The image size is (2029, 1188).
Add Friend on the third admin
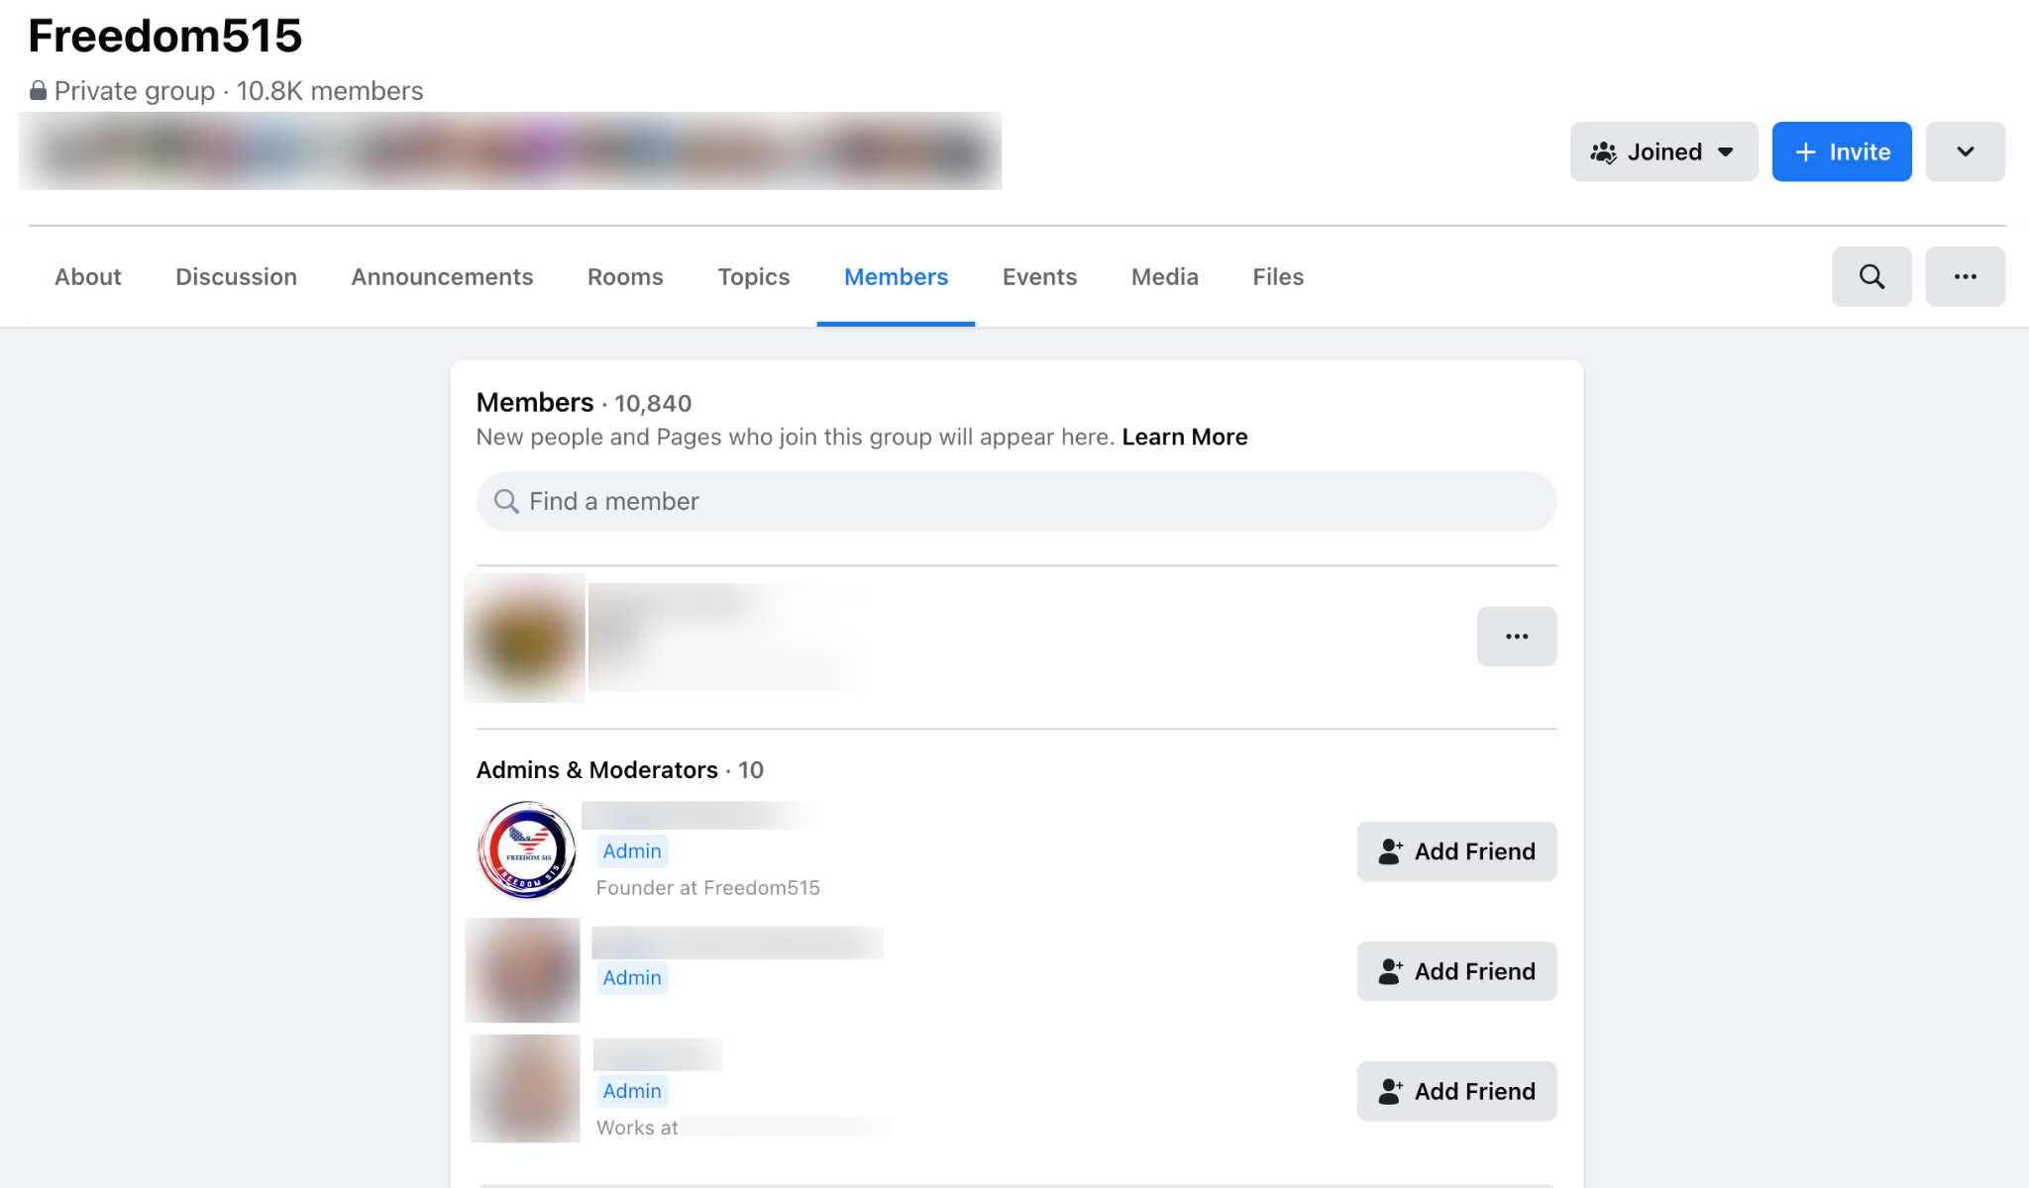(1455, 1091)
